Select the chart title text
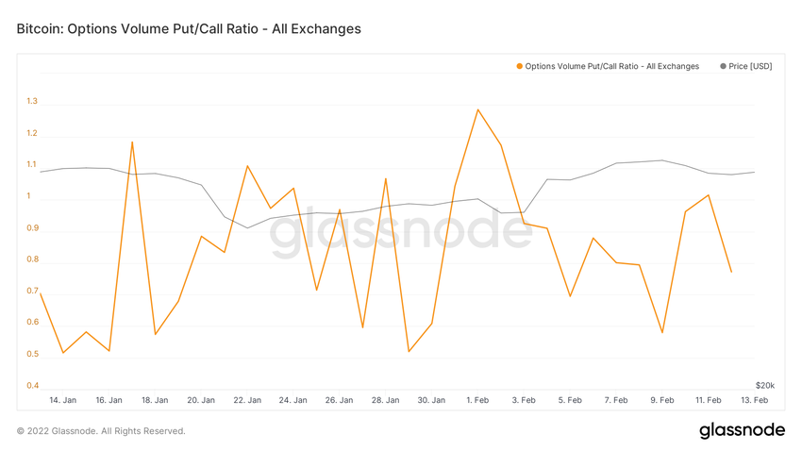This screenshot has height=451, width=802. tap(189, 29)
